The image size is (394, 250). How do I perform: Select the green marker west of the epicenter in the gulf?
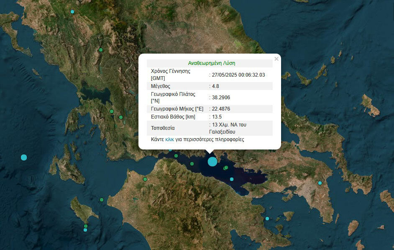point(192,164)
